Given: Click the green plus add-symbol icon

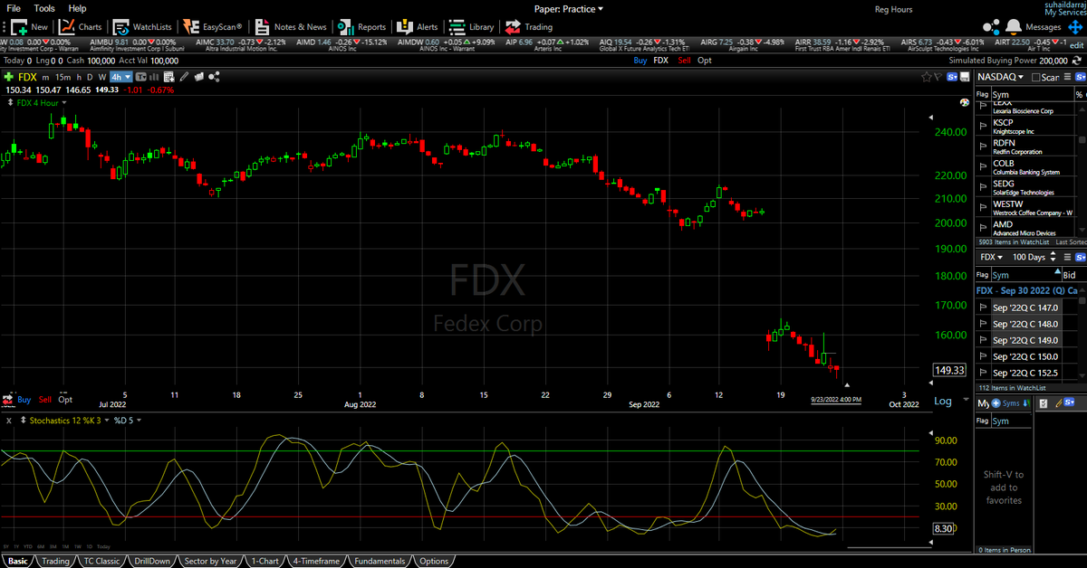Looking at the screenshot, I should click(x=9, y=77).
